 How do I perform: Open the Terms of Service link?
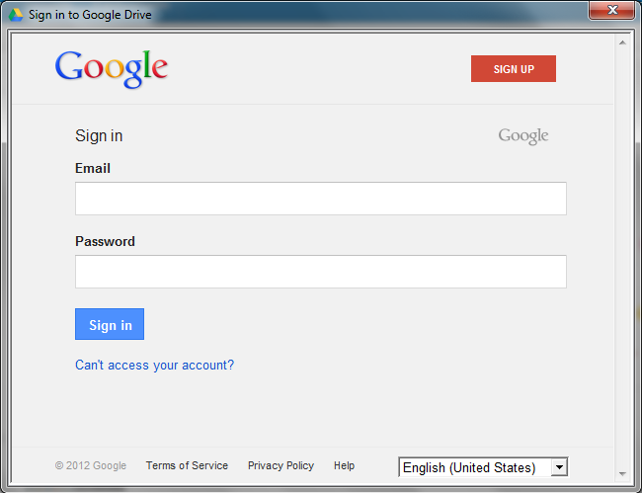click(187, 465)
